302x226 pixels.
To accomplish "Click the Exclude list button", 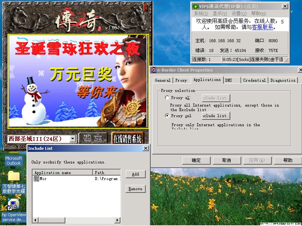I will [x=216, y=98].
